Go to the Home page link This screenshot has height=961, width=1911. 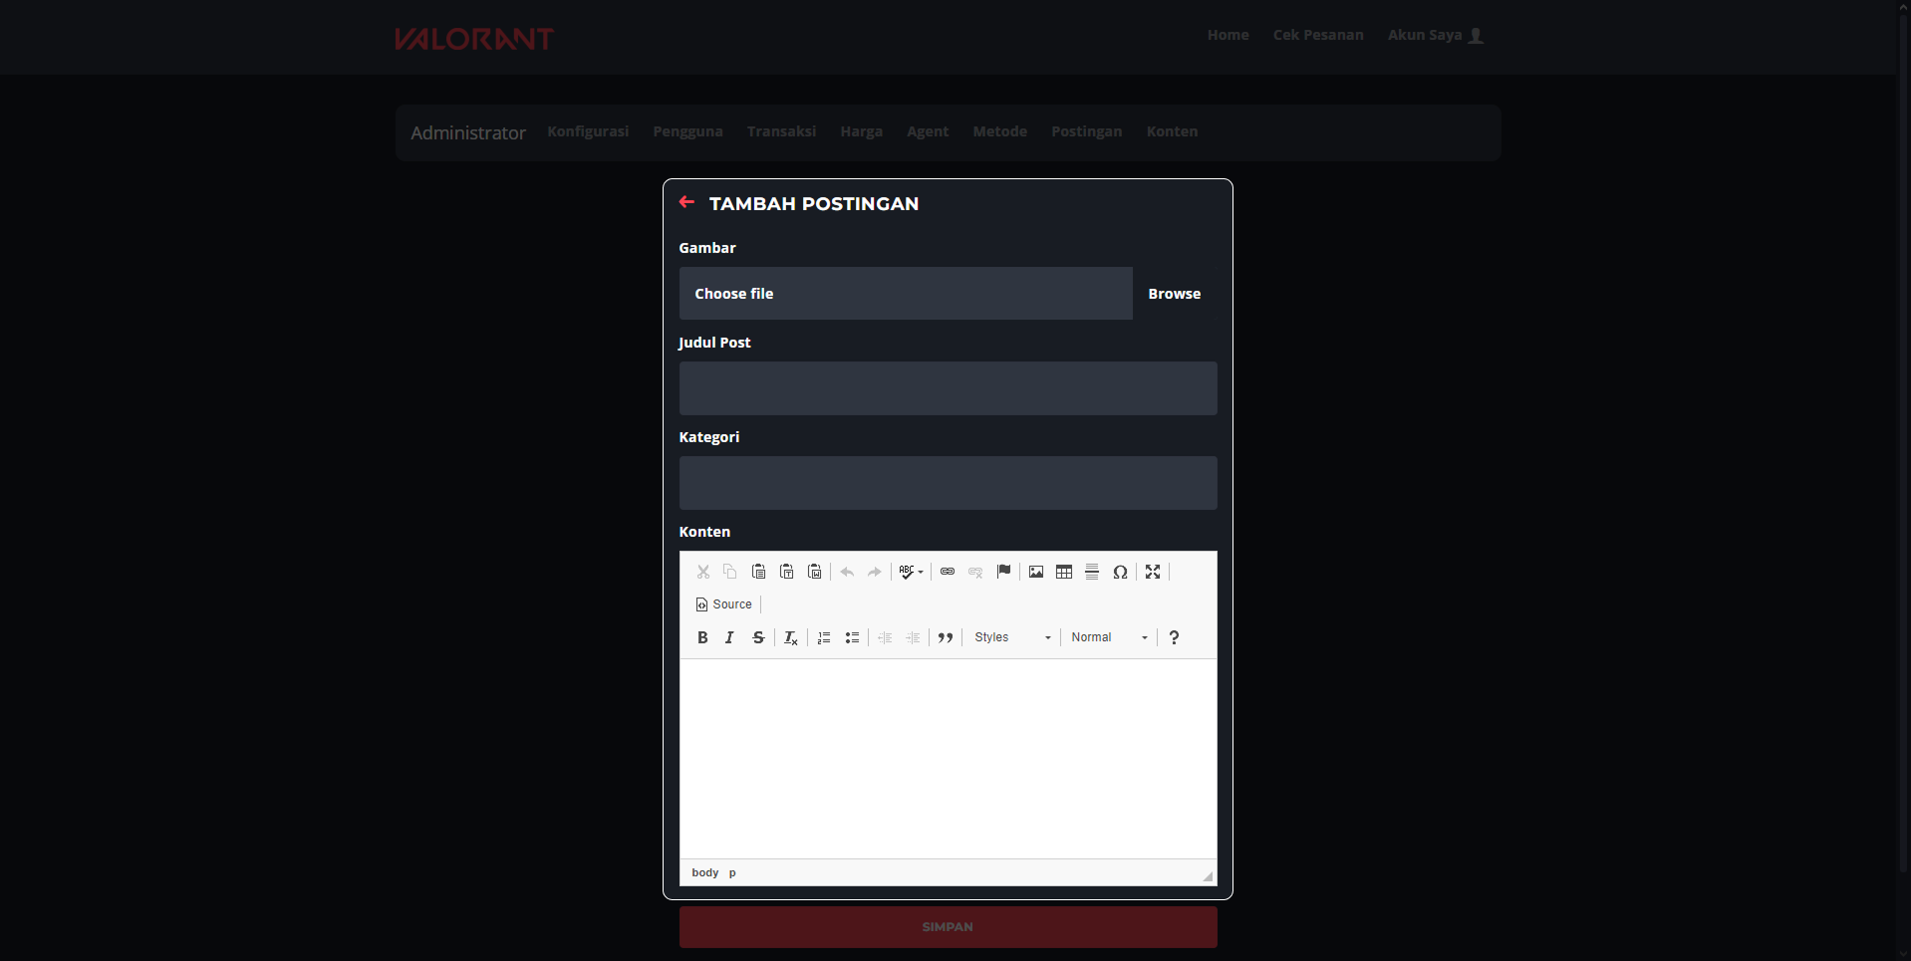(1228, 35)
